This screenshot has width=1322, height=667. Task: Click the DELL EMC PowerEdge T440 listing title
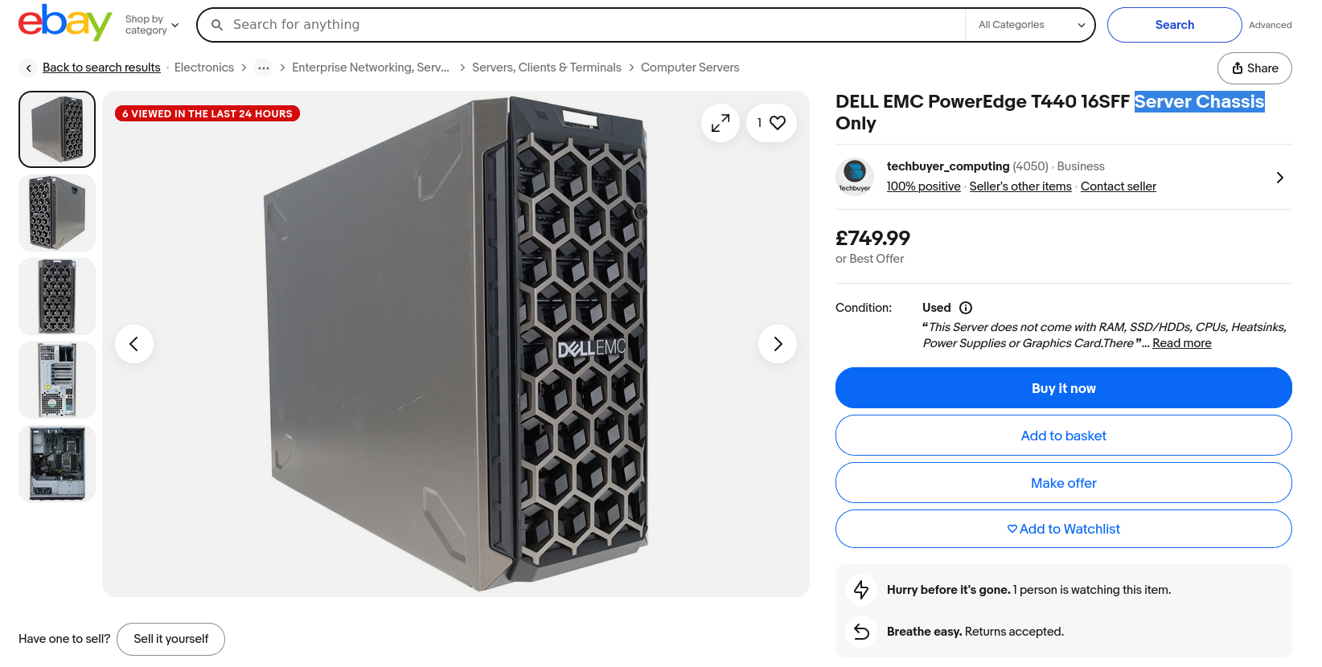click(1050, 113)
